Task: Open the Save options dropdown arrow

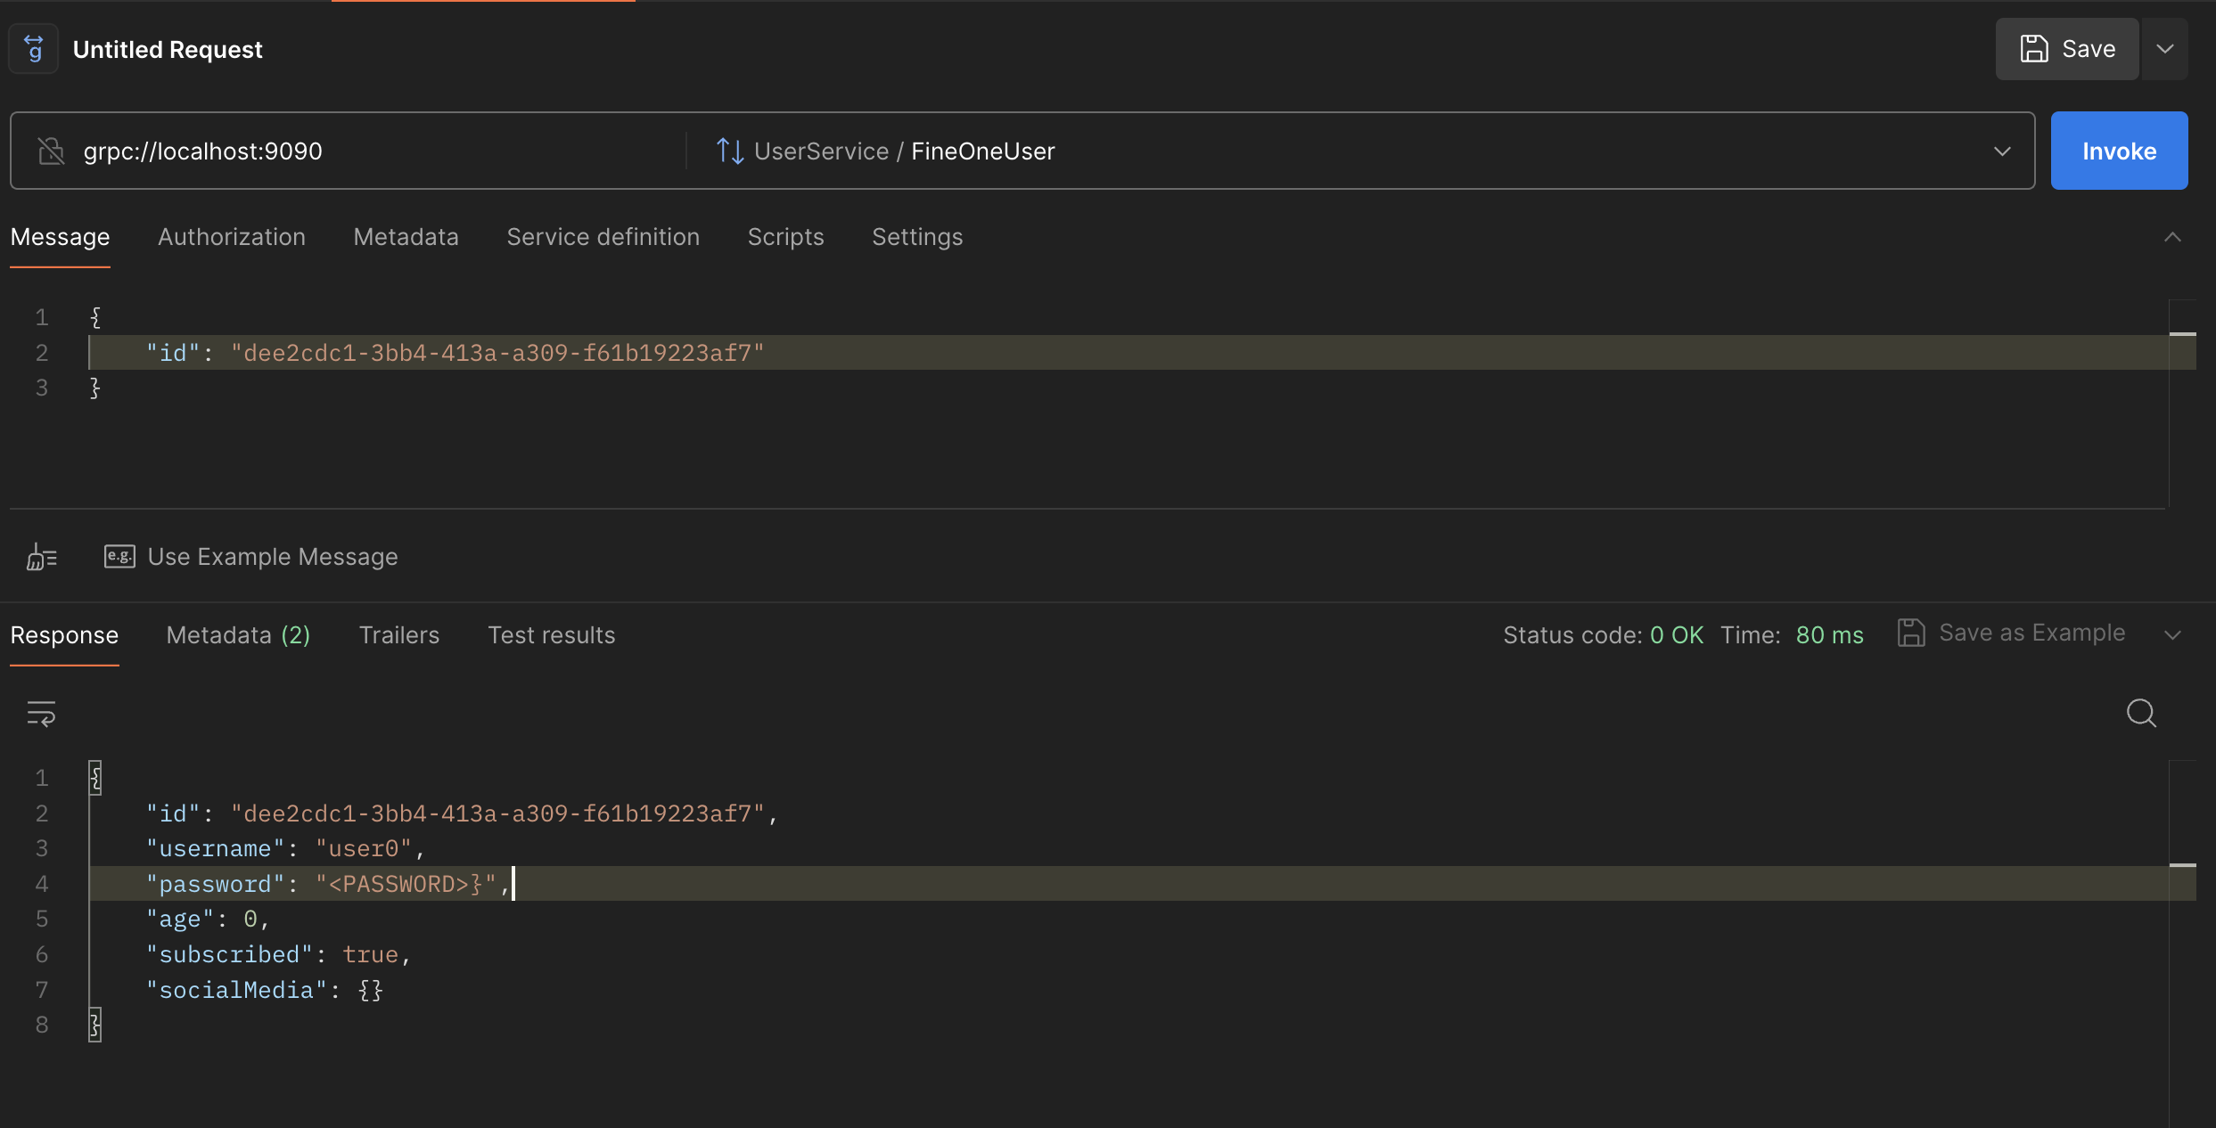Action: coord(2164,49)
